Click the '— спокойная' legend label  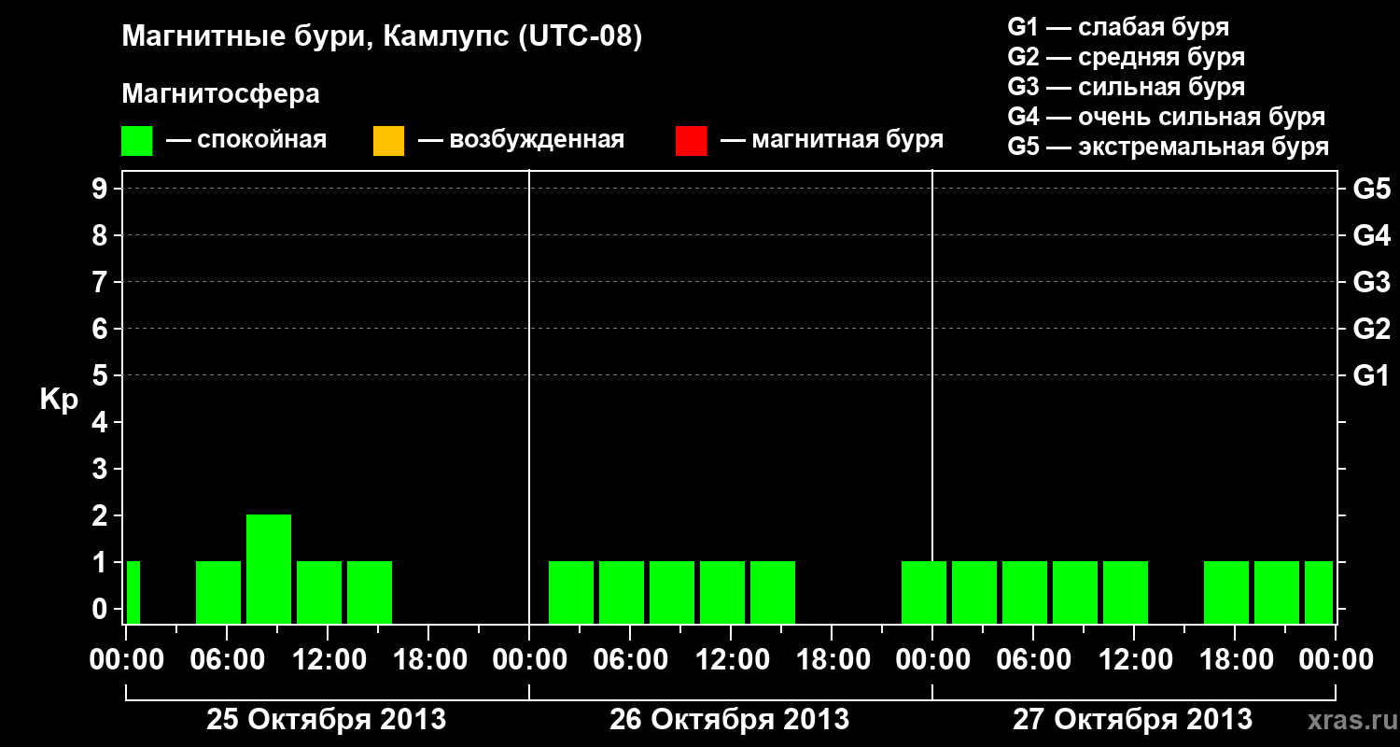pos(246,140)
